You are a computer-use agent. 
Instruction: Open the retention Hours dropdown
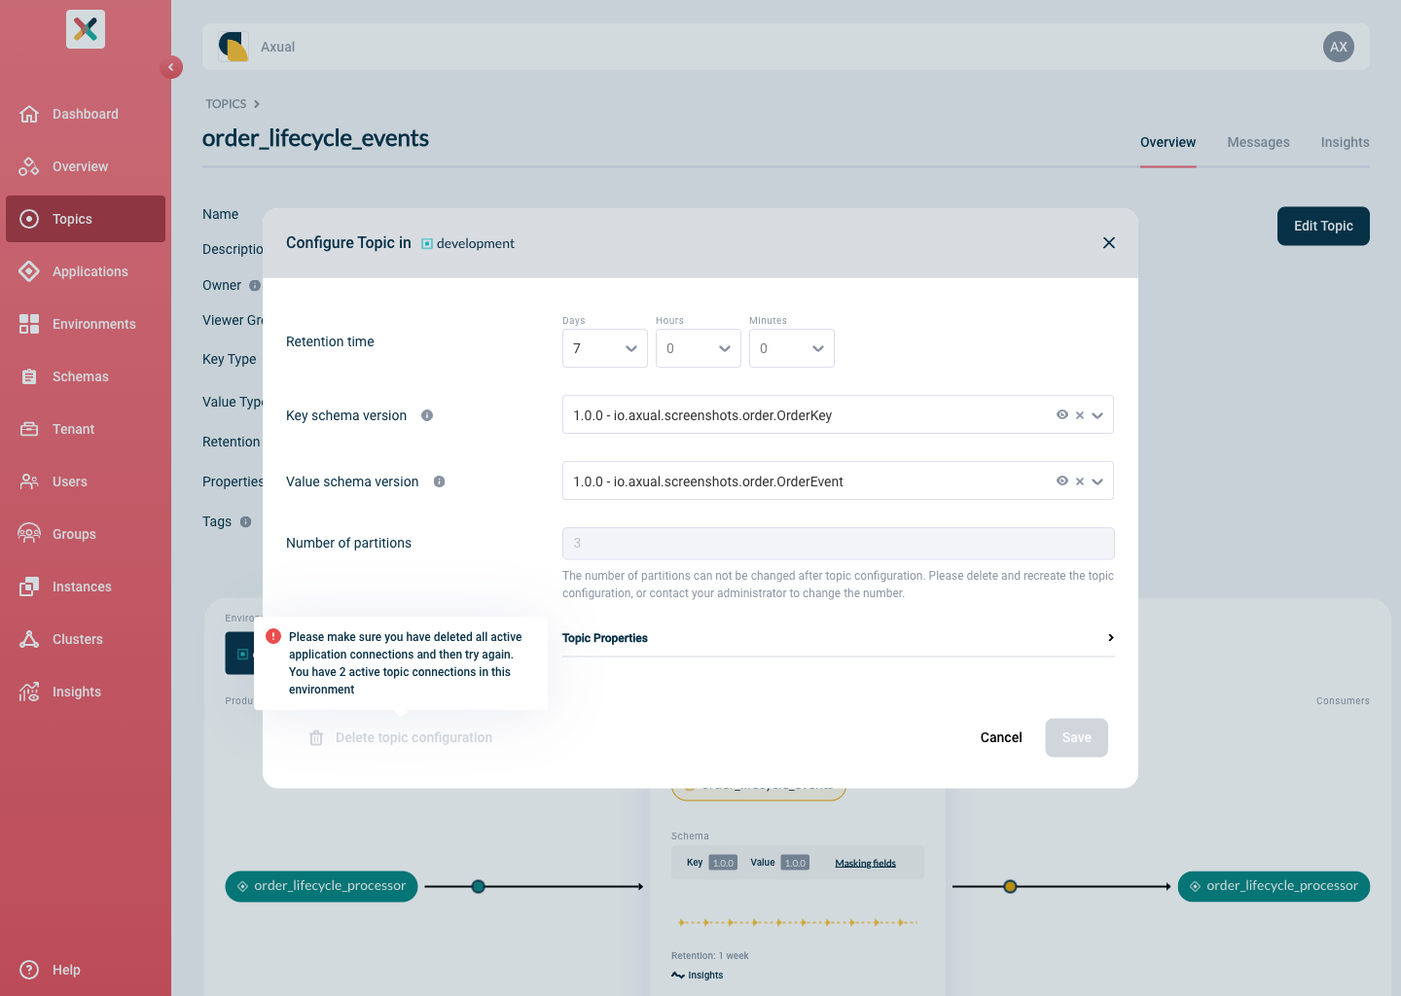(x=699, y=348)
